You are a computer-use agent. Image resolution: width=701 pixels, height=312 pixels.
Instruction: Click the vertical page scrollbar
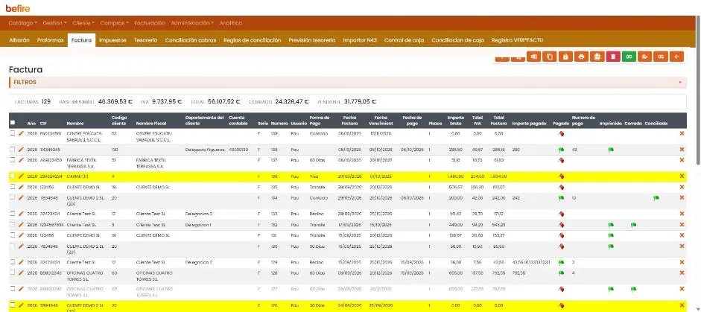pyautogui.click(x=698, y=89)
